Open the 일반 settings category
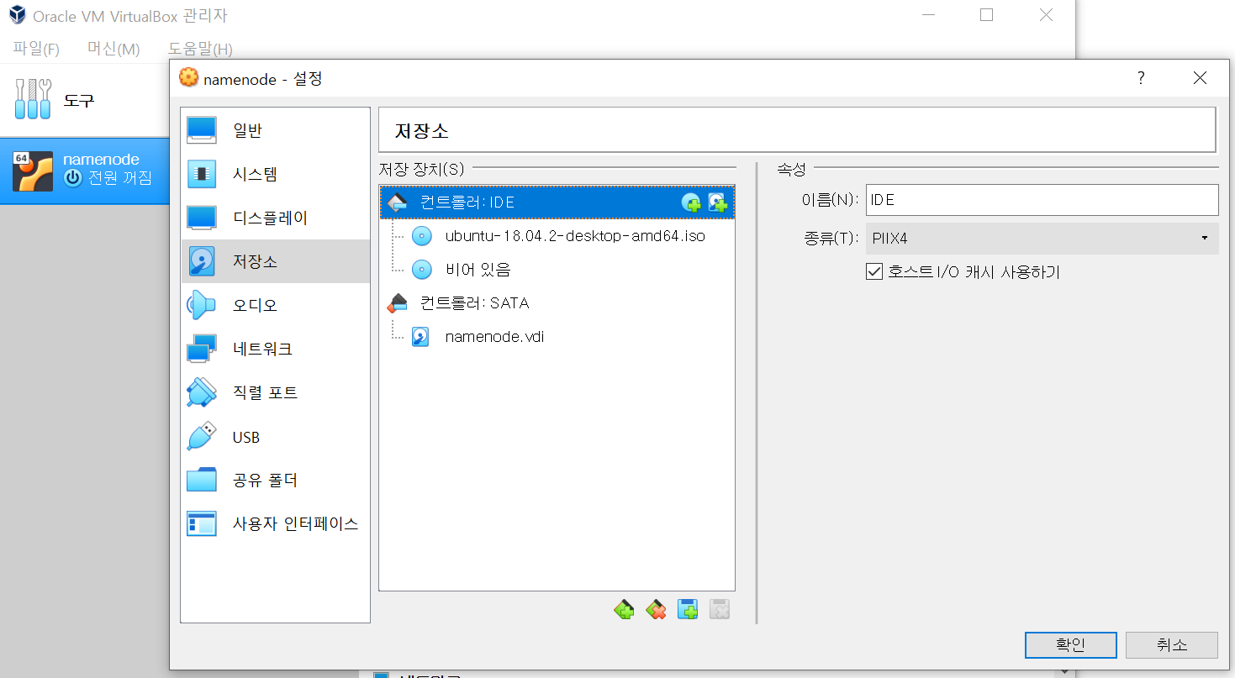Image resolution: width=1235 pixels, height=678 pixels. (275, 130)
